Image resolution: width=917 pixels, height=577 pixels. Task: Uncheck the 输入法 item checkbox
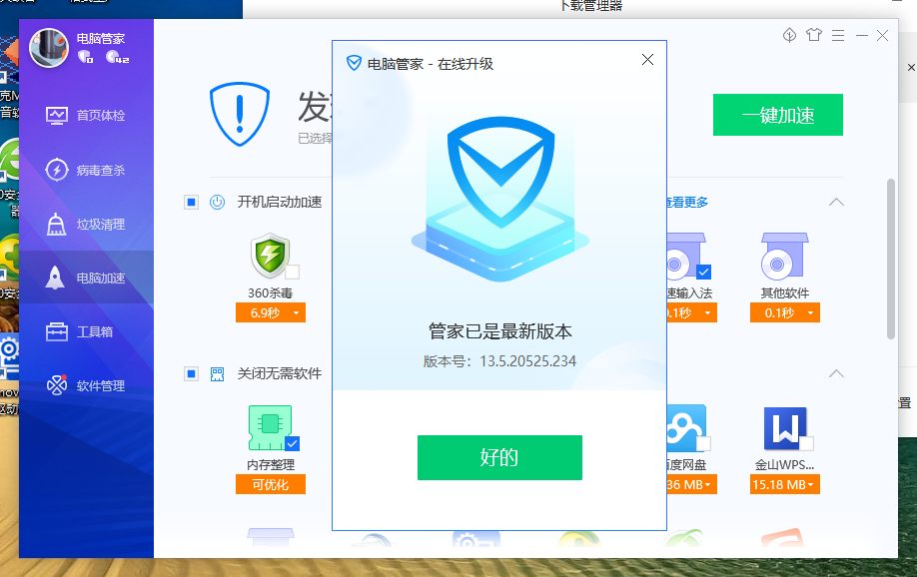(703, 272)
